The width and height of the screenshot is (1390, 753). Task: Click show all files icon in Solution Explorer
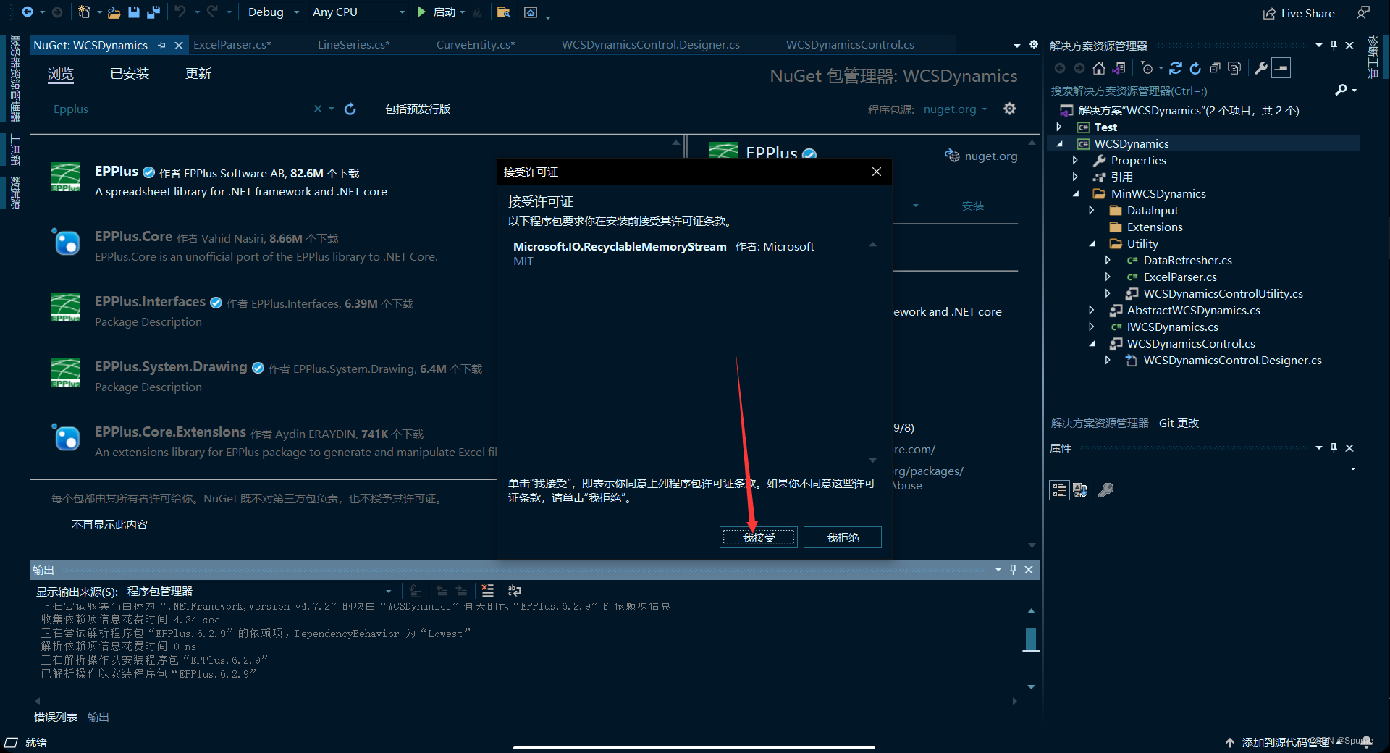(1234, 68)
